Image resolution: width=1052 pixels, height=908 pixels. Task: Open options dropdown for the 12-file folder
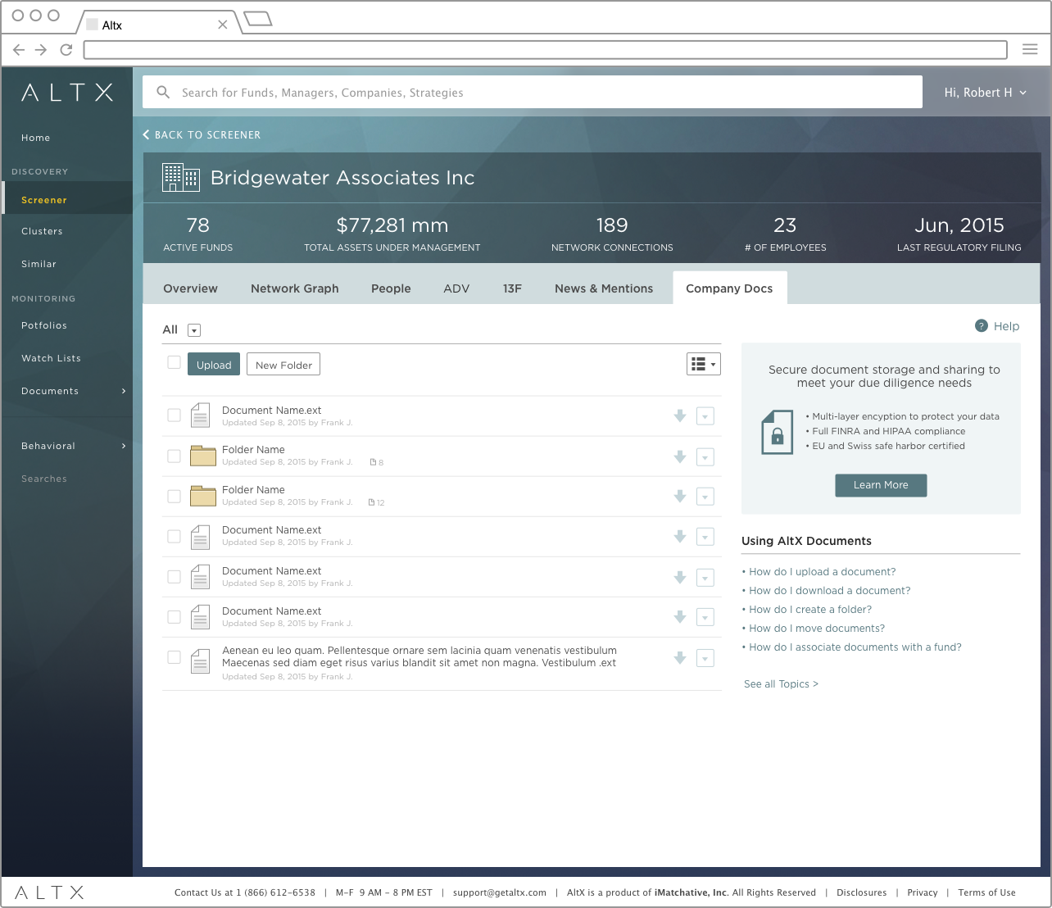point(705,497)
